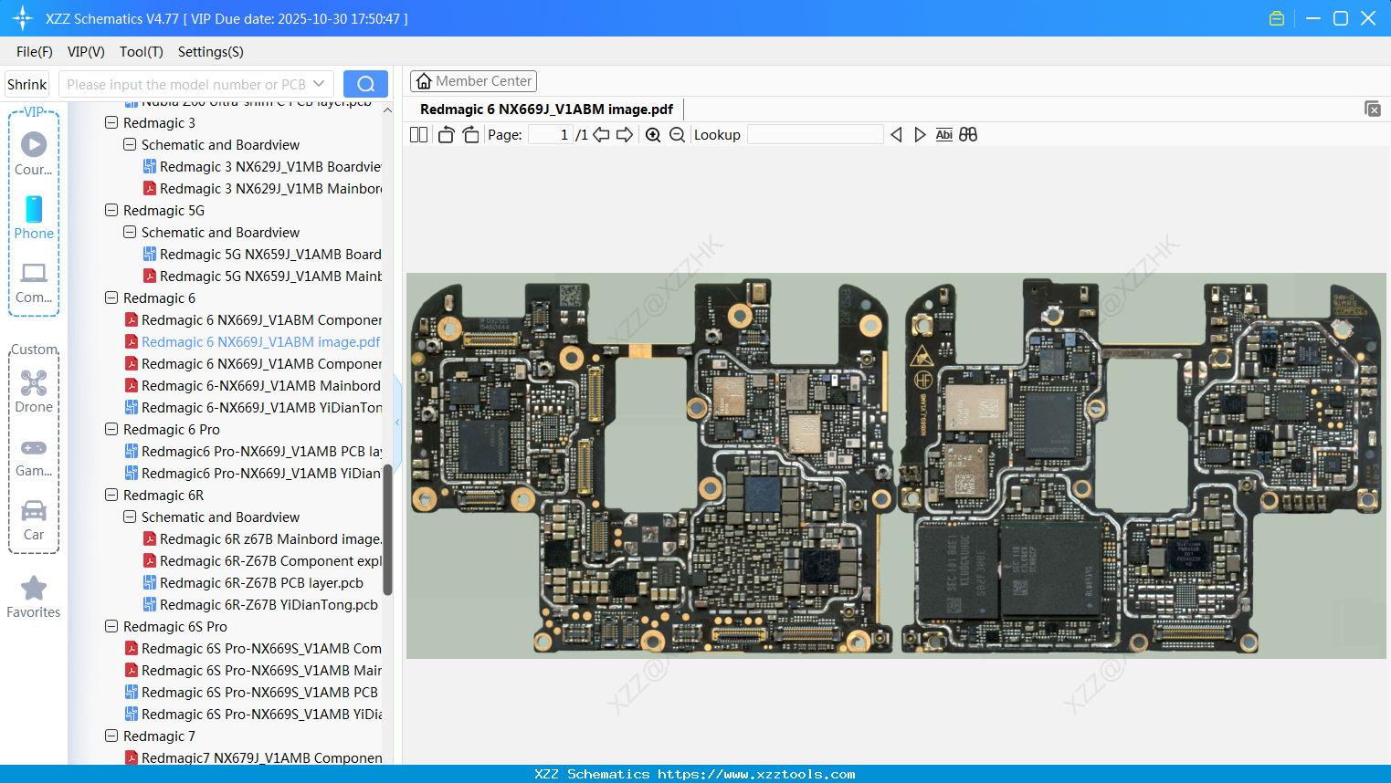Viewport: 1391px width, 783px height.
Task: Click the Shrink button
Action: 26,83
